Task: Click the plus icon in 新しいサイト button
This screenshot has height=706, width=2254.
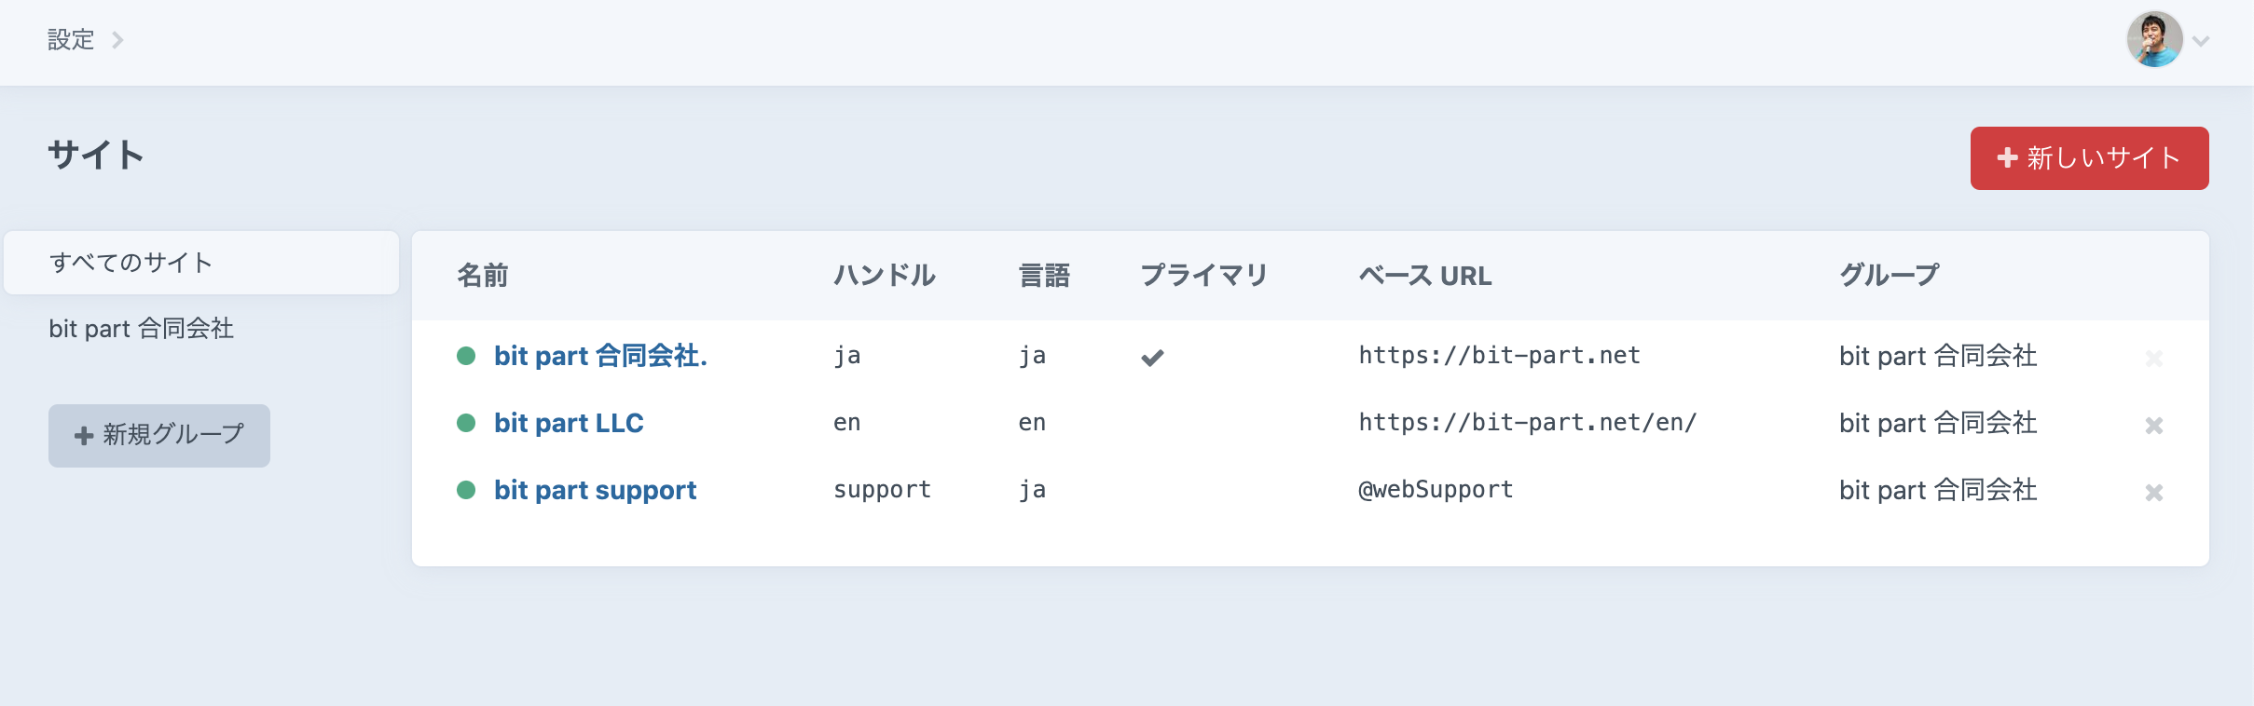Action: point(2008,158)
